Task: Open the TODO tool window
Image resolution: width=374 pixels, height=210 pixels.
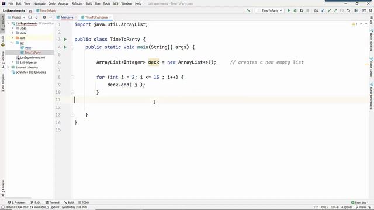Action: click(83, 202)
